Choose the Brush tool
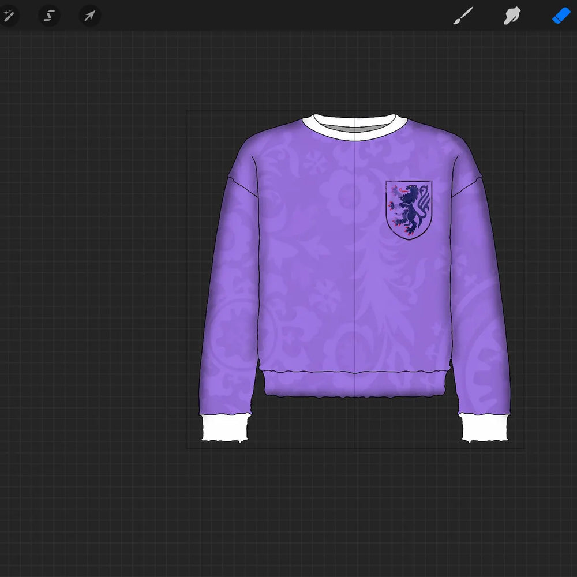 [463, 16]
